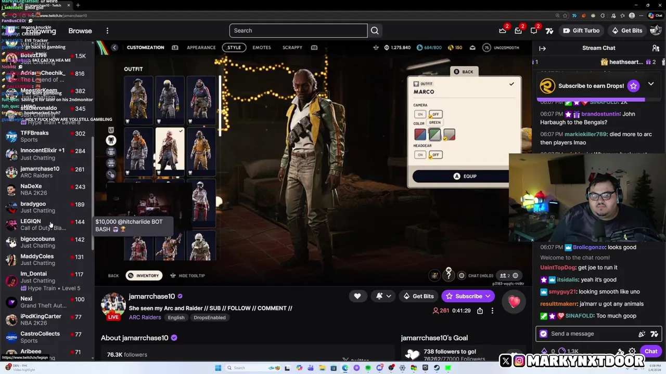Click Twitch logo home icon

(10, 31)
